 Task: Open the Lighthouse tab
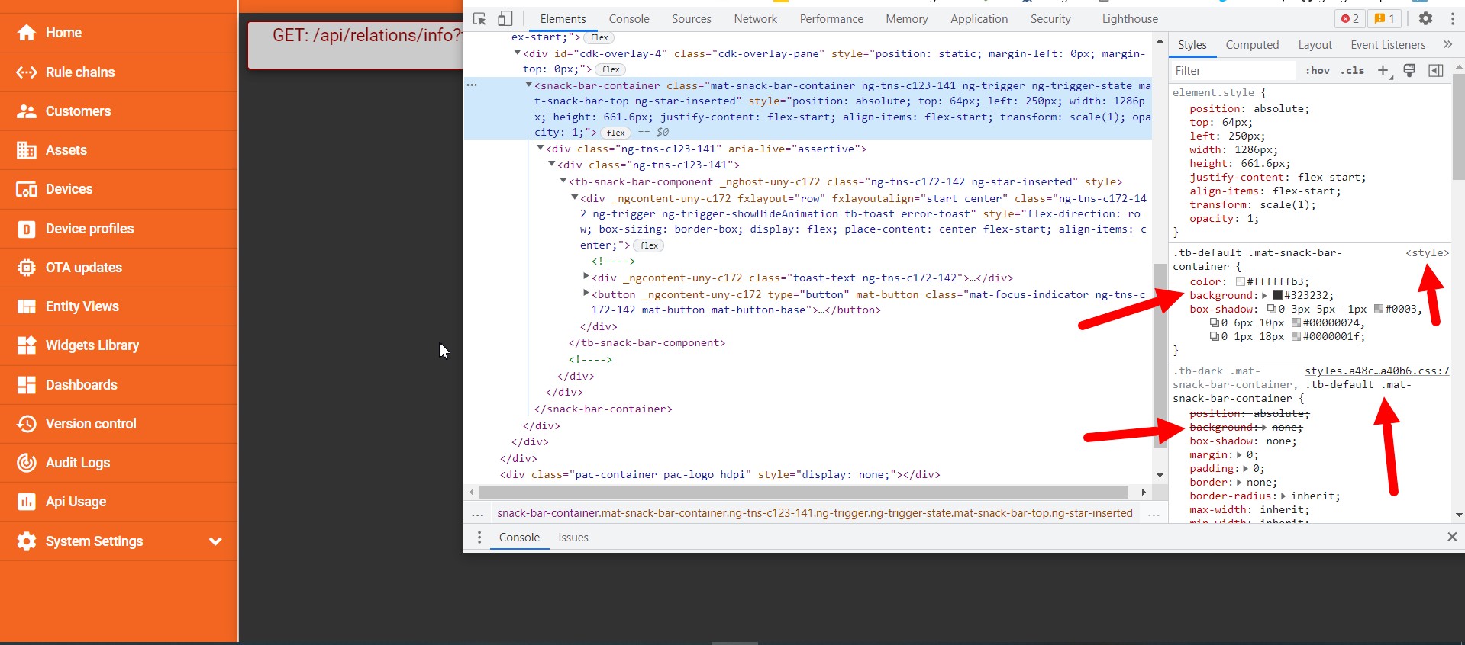pyautogui.click(x=1130, y=19)
